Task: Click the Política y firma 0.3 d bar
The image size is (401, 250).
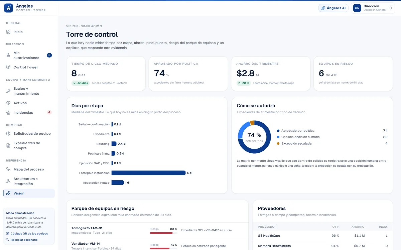Action: click(x=113, y=153)
